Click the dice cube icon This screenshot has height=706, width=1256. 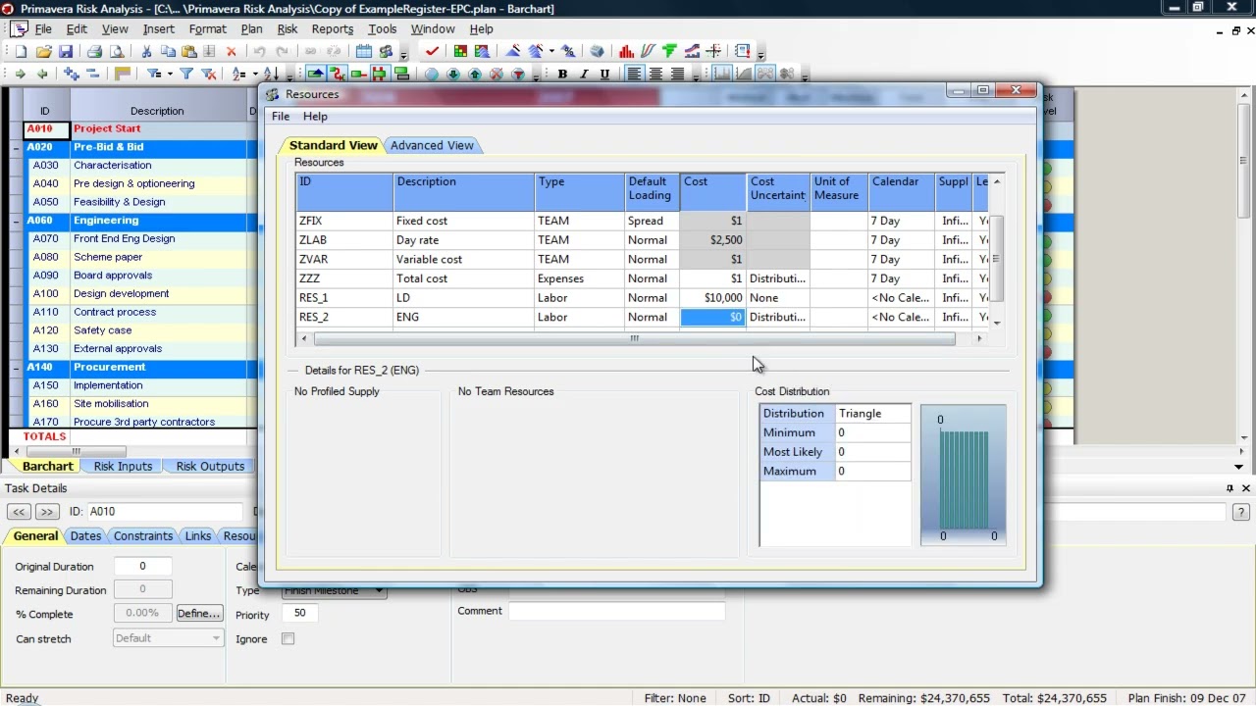(x=598, y=51)
